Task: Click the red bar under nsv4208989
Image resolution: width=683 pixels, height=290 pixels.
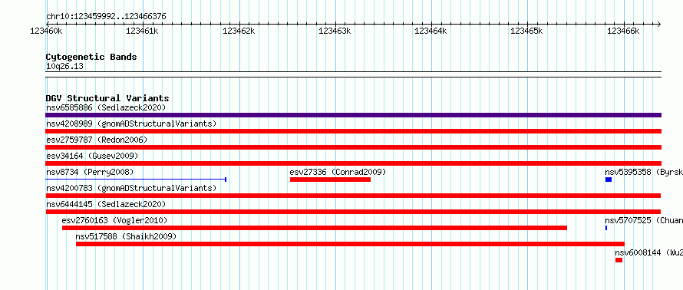Action: coord(353,131)
